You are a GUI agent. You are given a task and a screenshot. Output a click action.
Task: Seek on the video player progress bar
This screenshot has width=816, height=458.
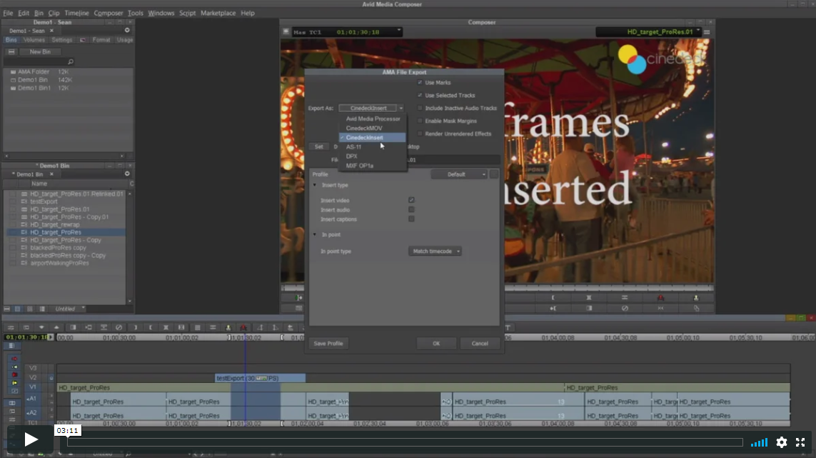405,442
